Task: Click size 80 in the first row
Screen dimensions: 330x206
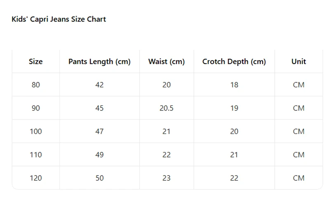Action: click(x=36, y=85)
